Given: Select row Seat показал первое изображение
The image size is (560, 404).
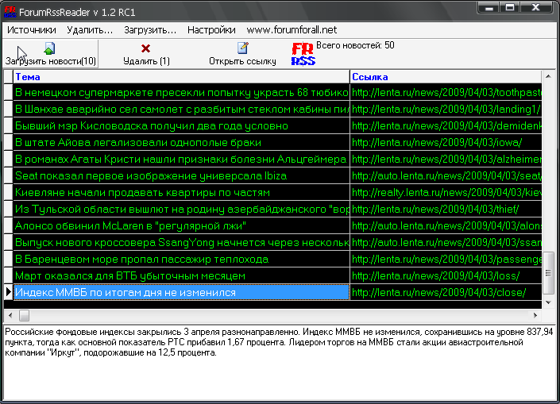Looking at the screenshot, I should (x=181, y=176).
